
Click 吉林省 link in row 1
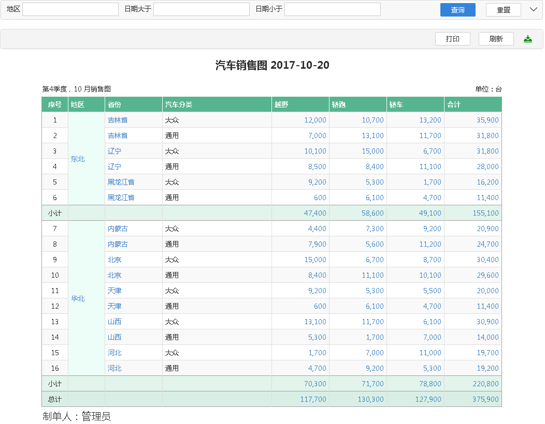118,120
